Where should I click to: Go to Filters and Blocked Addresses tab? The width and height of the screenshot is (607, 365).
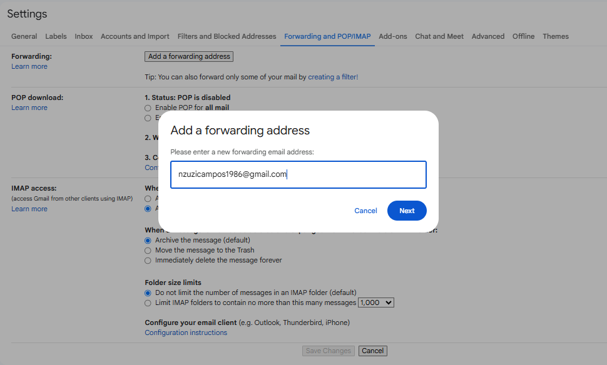[x=227, y=36]
